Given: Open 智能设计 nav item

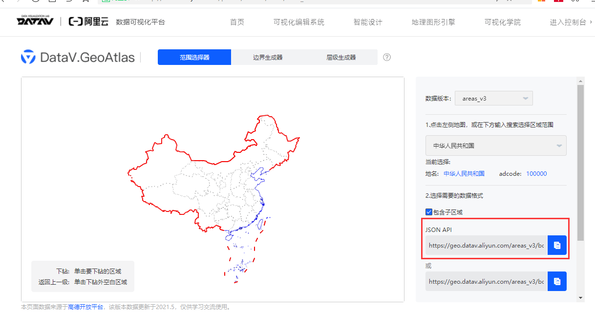Looking at the screenshot, I should click(x=368, y=22).
